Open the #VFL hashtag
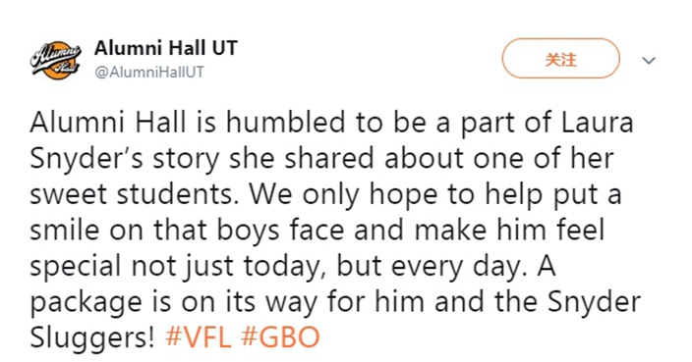 (x=199, y=337)
